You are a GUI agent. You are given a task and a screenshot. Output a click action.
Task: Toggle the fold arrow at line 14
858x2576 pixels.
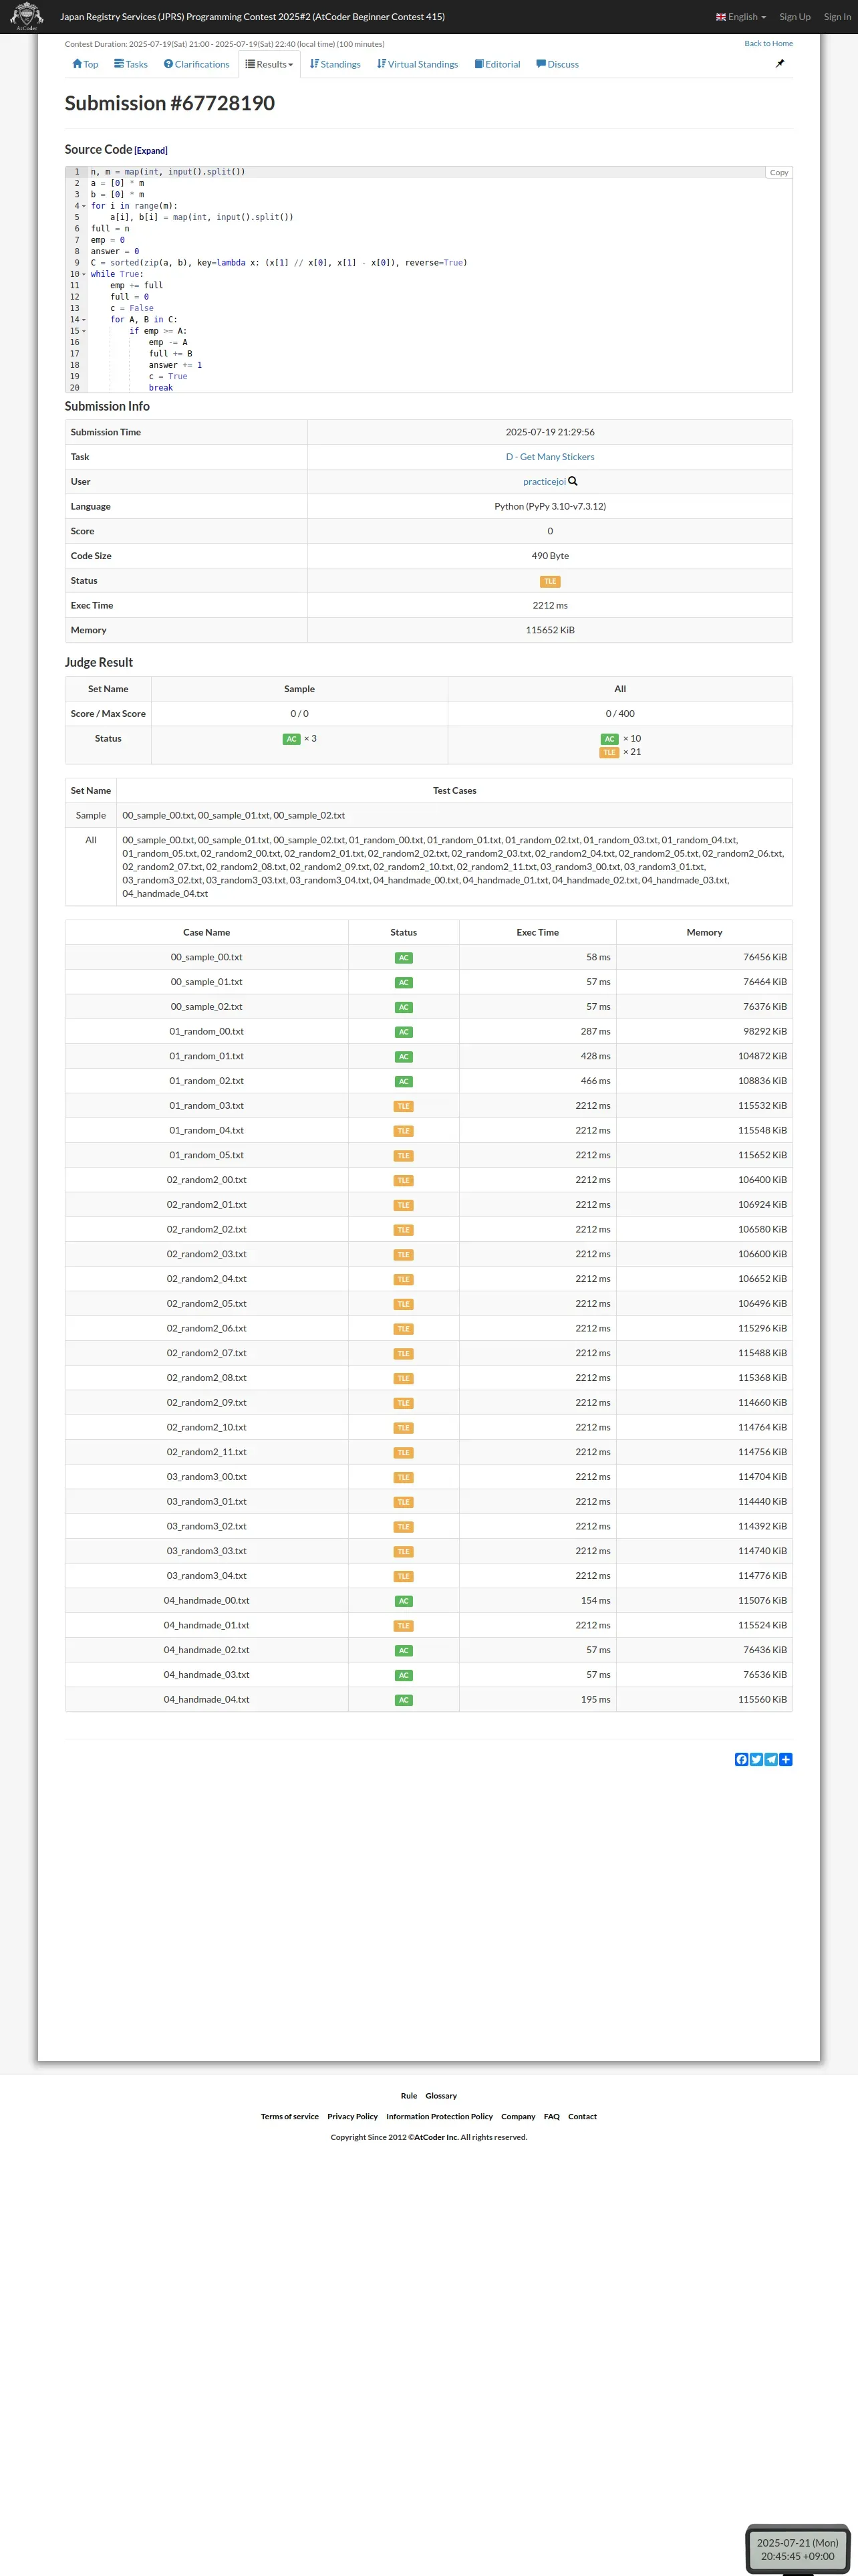coord(84,320)
